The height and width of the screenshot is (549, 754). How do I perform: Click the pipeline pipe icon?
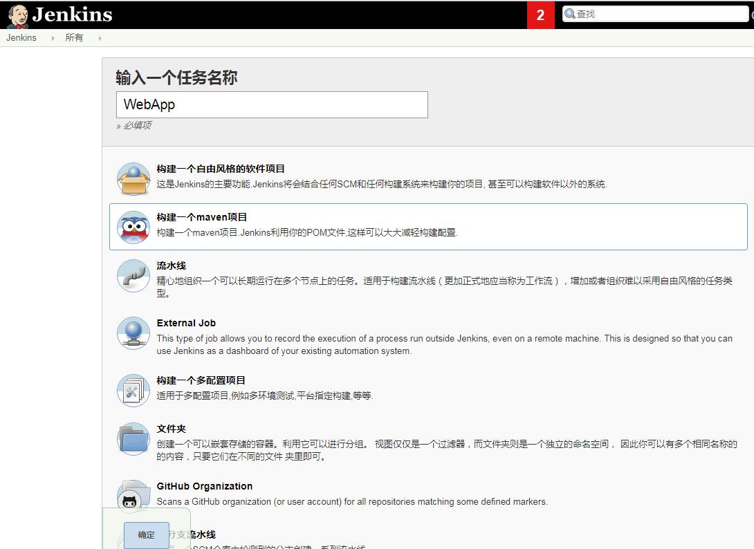click(133, 276)
